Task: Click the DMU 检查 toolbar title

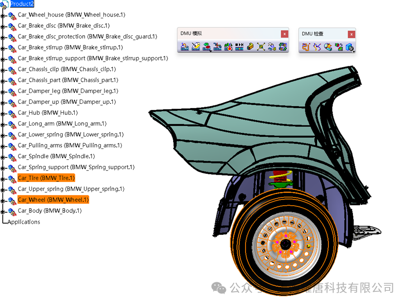Action: (312, 34)
